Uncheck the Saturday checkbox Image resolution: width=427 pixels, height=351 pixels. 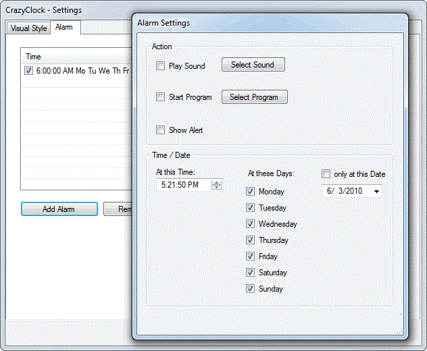[250, 273]
